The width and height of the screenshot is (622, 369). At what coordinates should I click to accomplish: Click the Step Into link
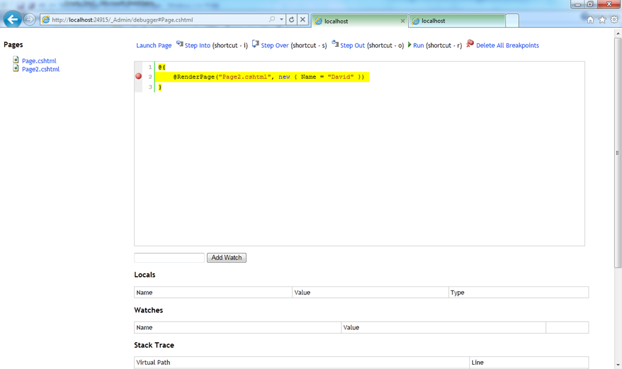[x=197, y=45]
